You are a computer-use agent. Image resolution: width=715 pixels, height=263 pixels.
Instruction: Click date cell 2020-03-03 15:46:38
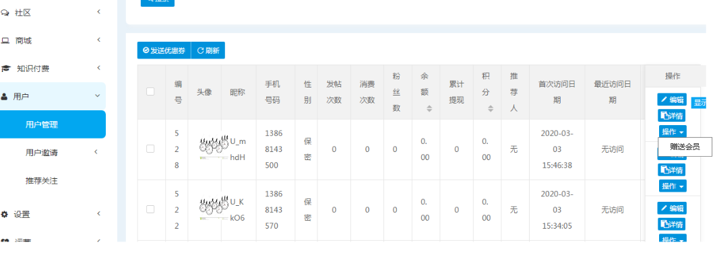click(x=557, y=149)
